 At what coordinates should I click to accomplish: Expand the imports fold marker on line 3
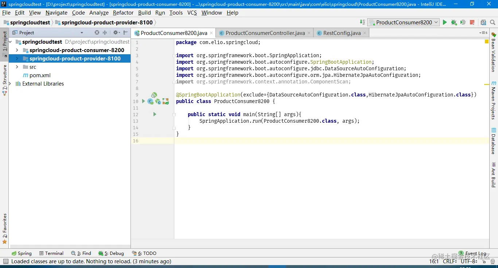(174, 56)
